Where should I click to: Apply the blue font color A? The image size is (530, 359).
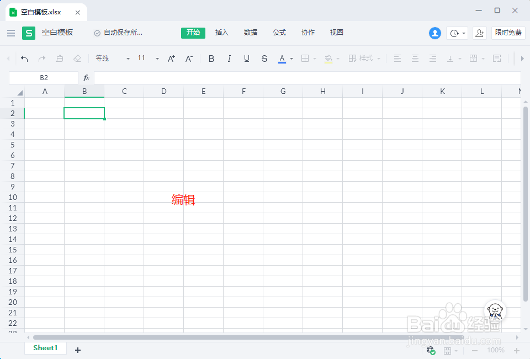point(282,59)
